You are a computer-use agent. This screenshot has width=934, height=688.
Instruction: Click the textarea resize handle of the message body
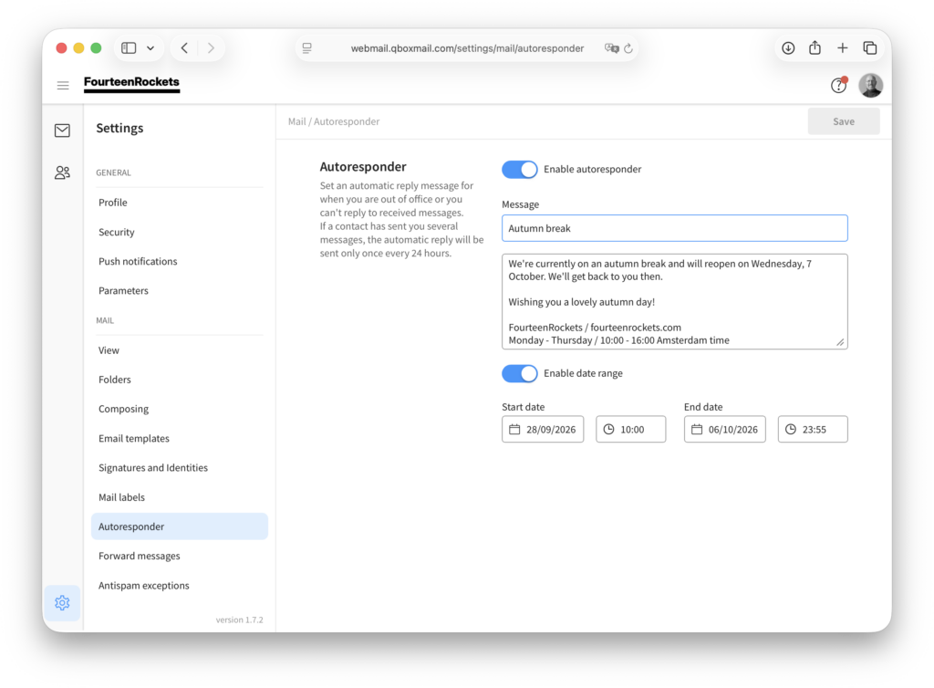[x=840, y=342]
